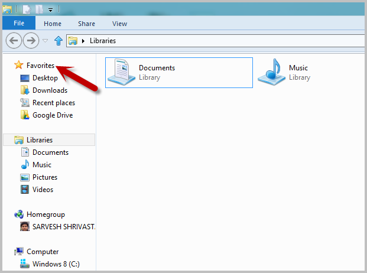Open the Share ribbon tab
The image size is (367, 273).
[x=86, y=24]
